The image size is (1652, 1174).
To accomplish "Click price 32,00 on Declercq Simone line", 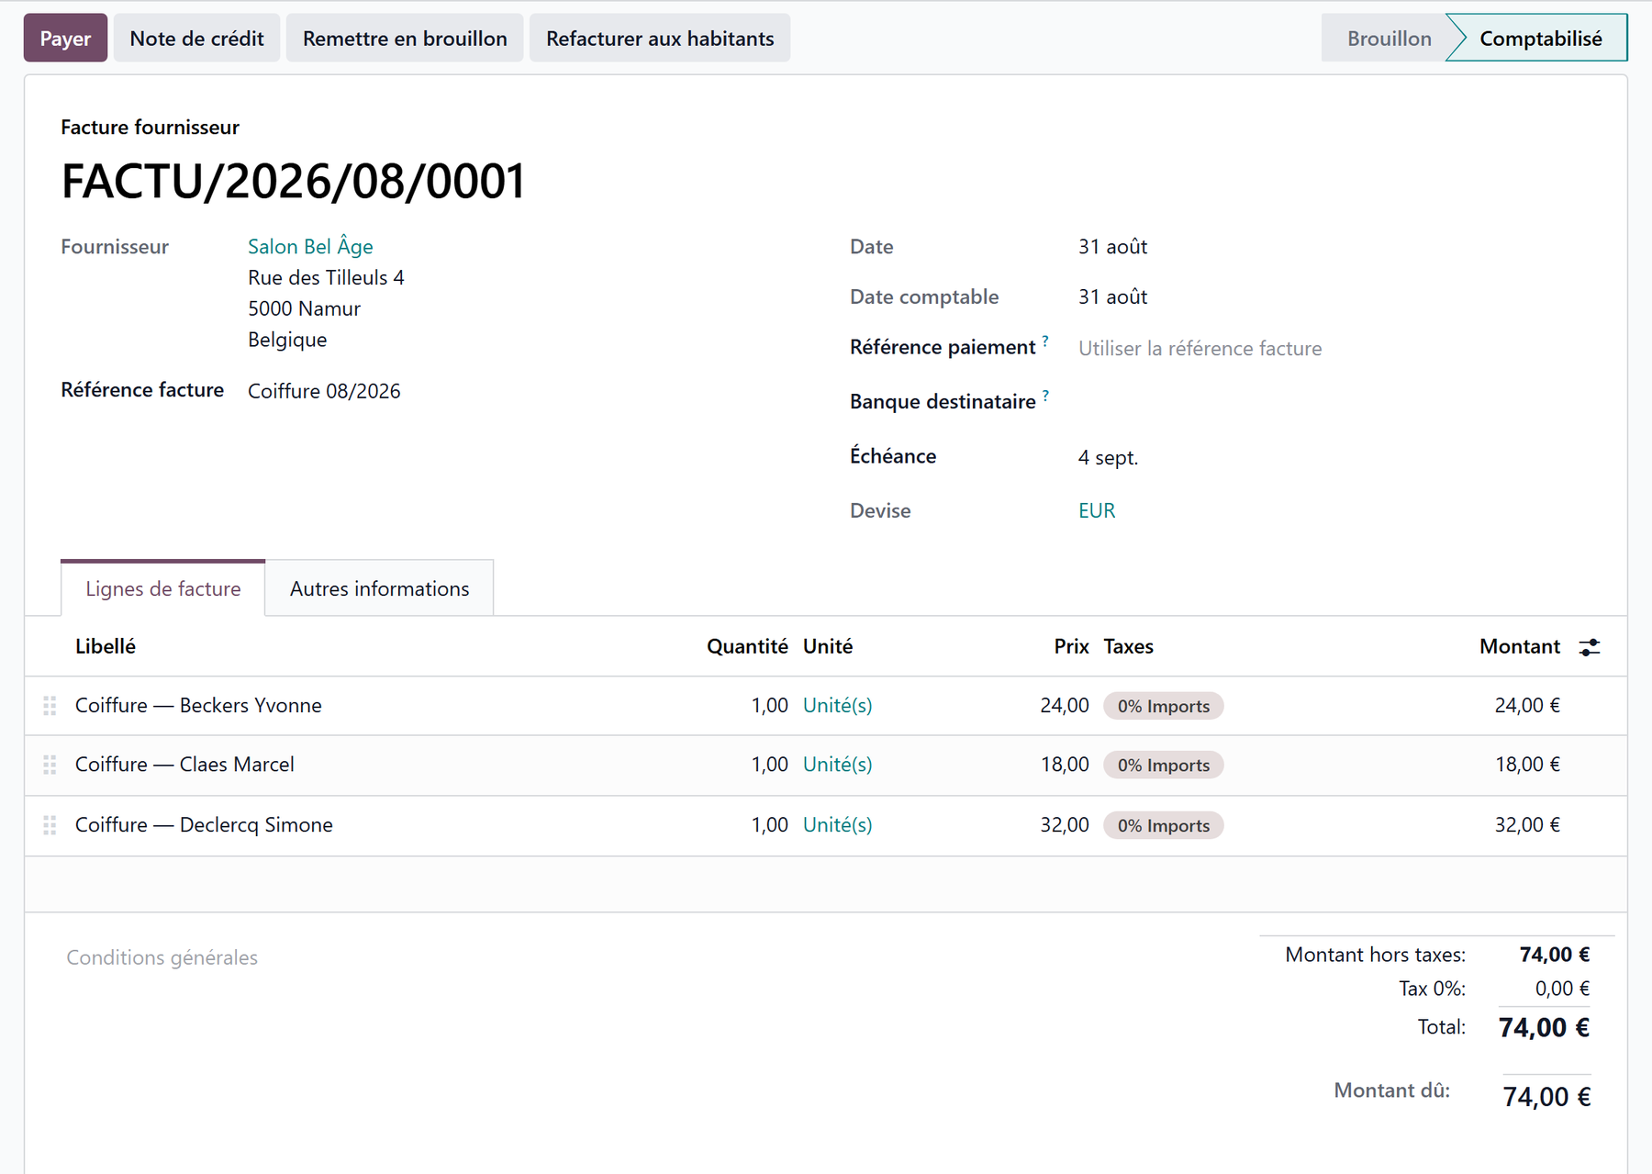I will pyautogui.click(x=1064, y=824).
